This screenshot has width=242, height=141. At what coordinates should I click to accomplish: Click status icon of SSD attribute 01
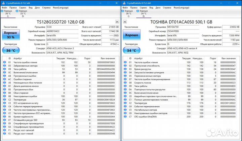click(4, 62)
